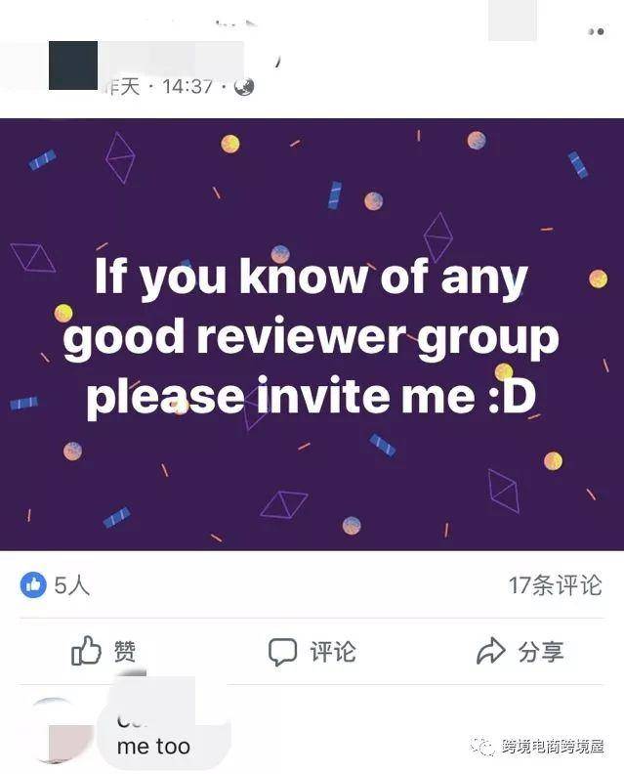View the 17条评论 comments count
The height and width of the screenshot is (774, 624).
click(556, 585)
